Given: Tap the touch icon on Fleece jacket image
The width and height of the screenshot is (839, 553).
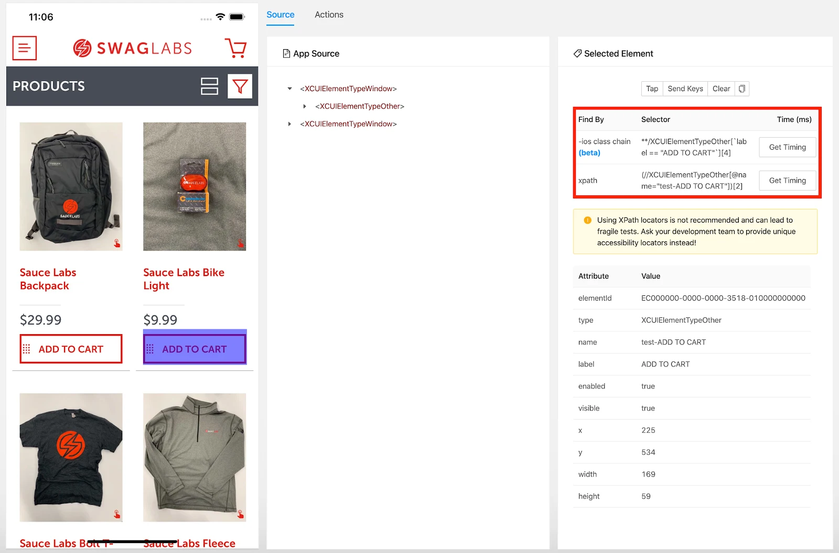Looking at the screenshot, I should (x=241, y=514).
